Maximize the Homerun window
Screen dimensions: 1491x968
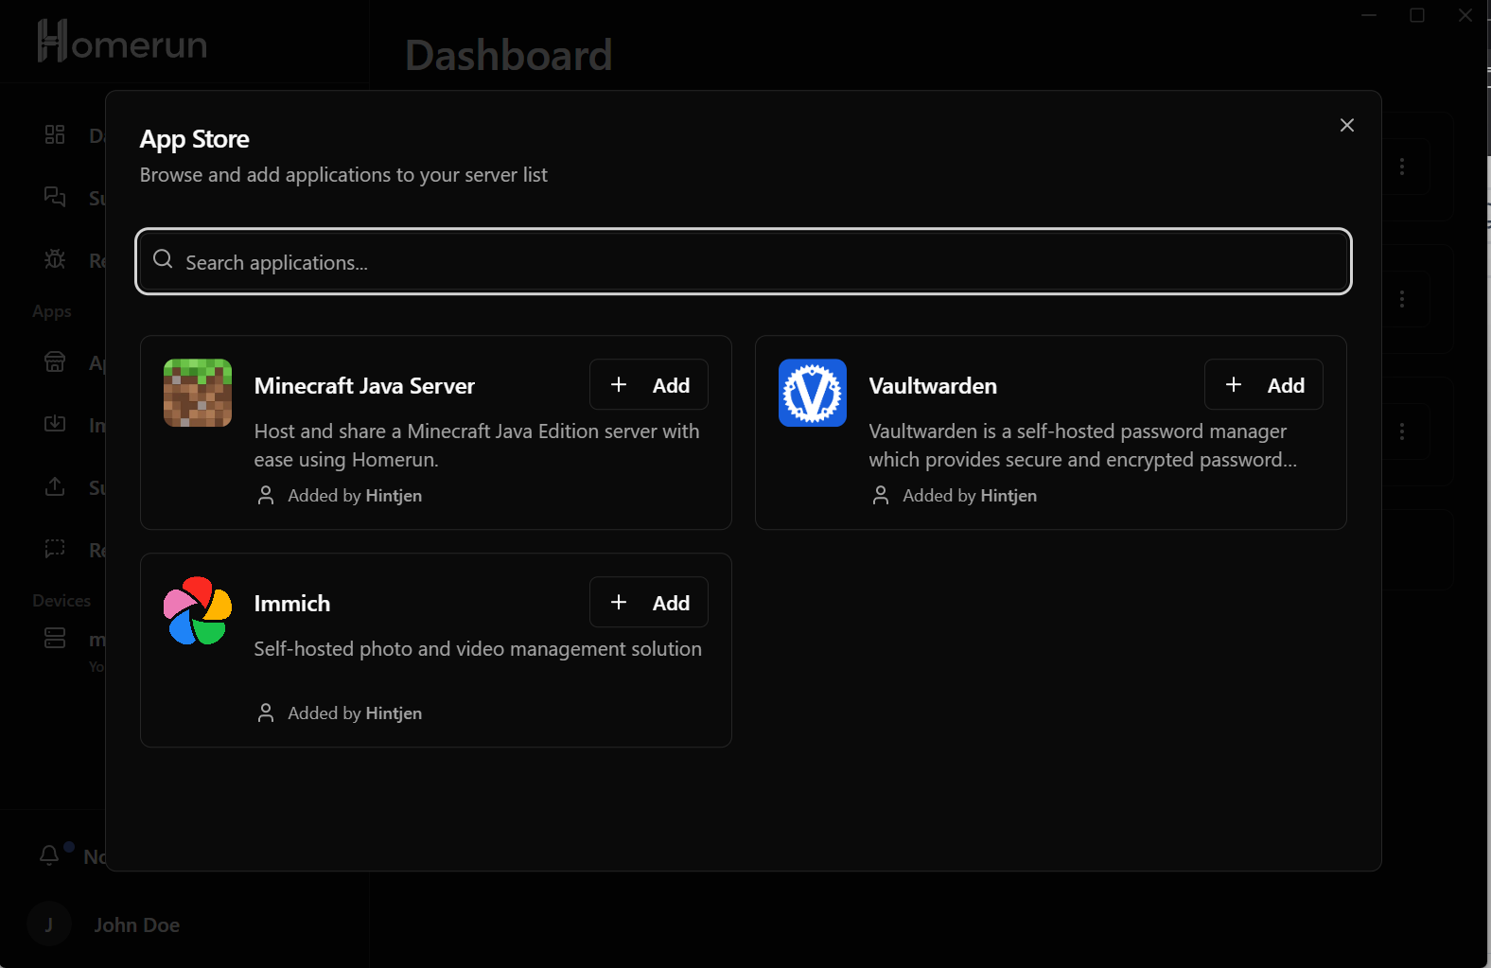click(1417, 15)
